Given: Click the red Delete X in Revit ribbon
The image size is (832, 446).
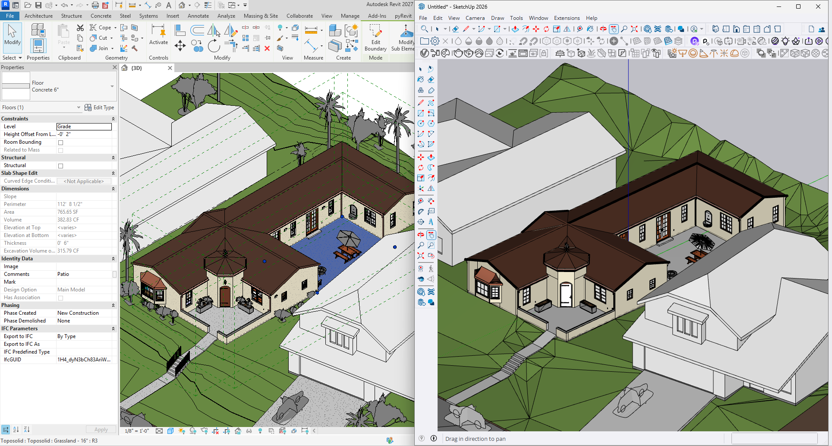Looking at the screenshot, I should click(x=267, y=48).
